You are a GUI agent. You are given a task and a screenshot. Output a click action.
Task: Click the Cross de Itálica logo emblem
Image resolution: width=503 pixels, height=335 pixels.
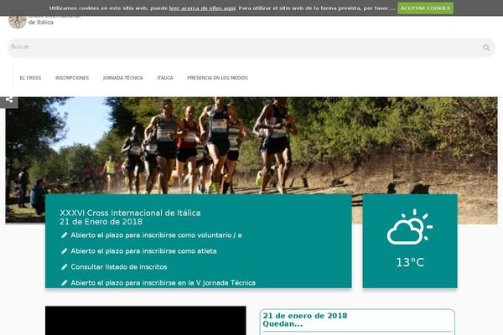pyautogui.click(x=17, y=22)
